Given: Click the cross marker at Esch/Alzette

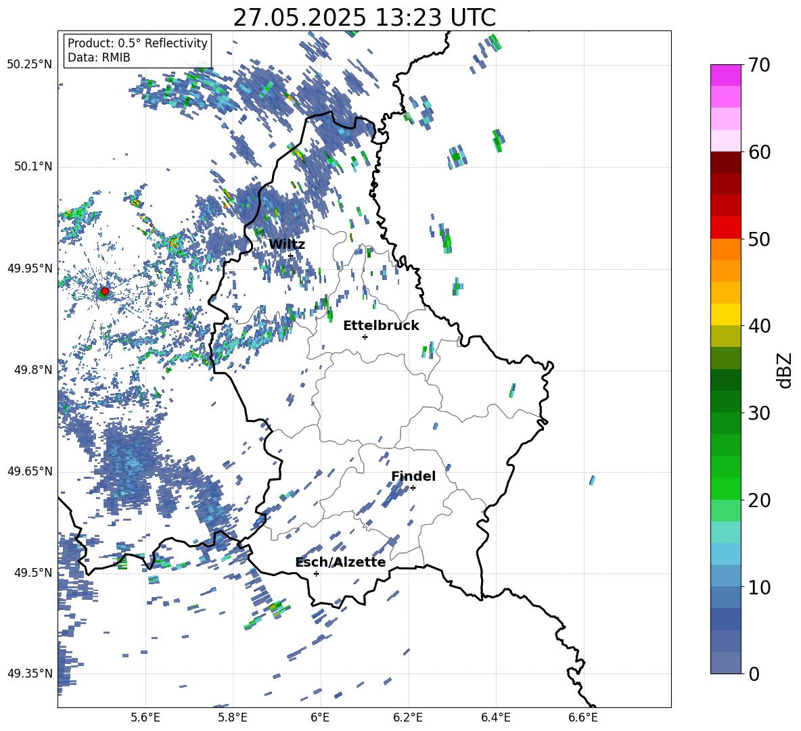Looking at the screenshot, I should click(316, 573).
